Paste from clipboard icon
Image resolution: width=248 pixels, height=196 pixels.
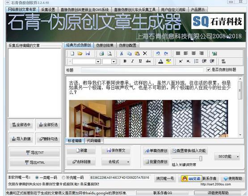click(137, 53)
